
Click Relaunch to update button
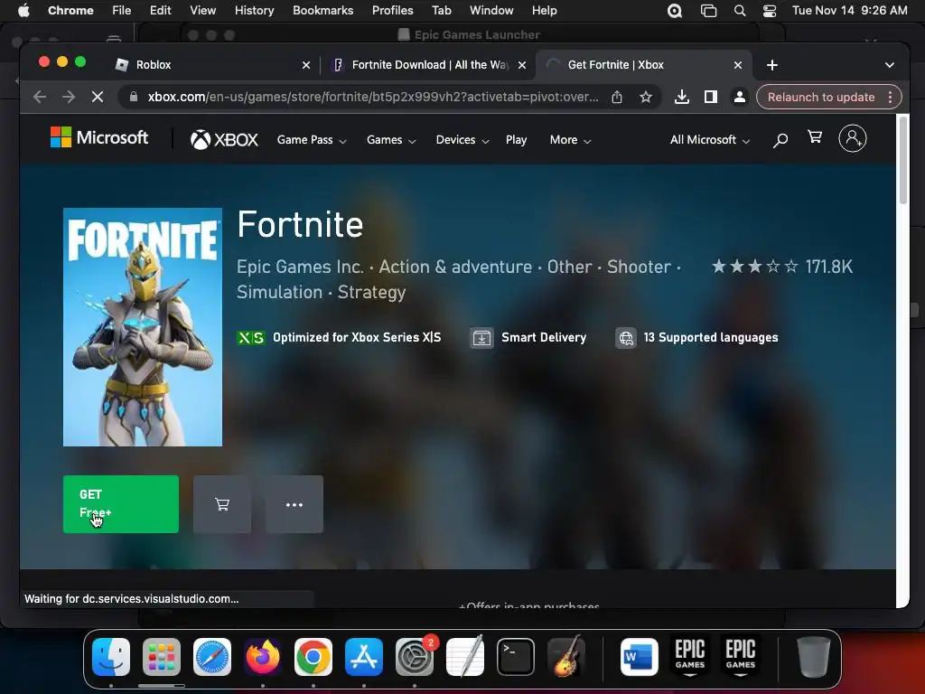[821, 97]
